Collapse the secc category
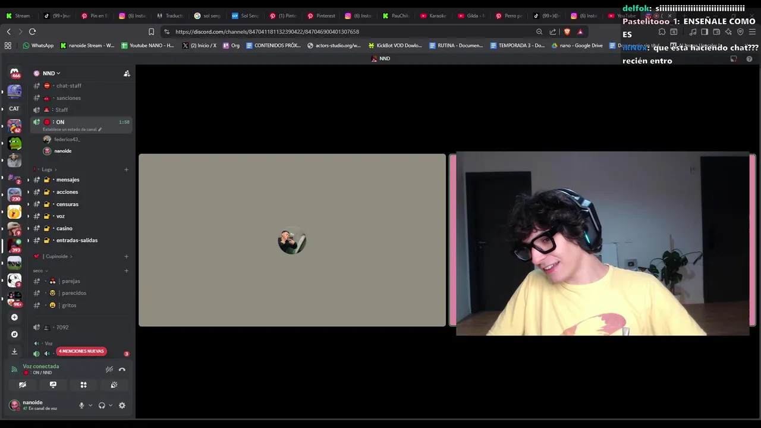Viewport: 761px width, 428px height. point(40,270)
